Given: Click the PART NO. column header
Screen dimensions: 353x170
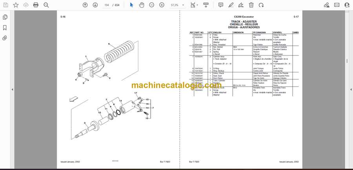Looking at the screenshot, I should pyautogui.click(x=199, y=32).
